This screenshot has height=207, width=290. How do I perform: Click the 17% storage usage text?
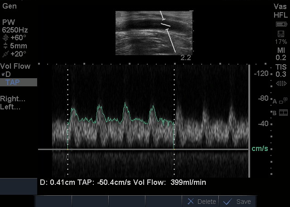point(281,42)
